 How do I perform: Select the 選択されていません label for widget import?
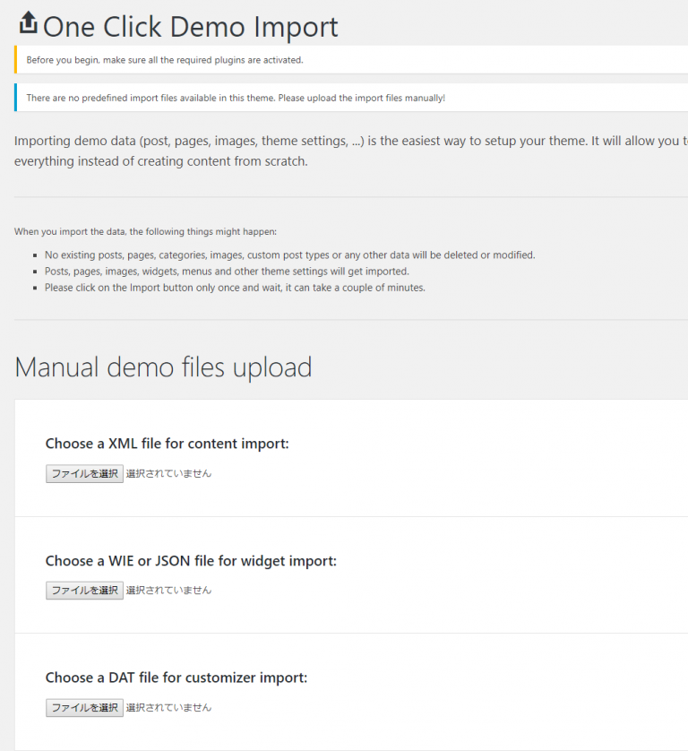[x=168, y=590]
